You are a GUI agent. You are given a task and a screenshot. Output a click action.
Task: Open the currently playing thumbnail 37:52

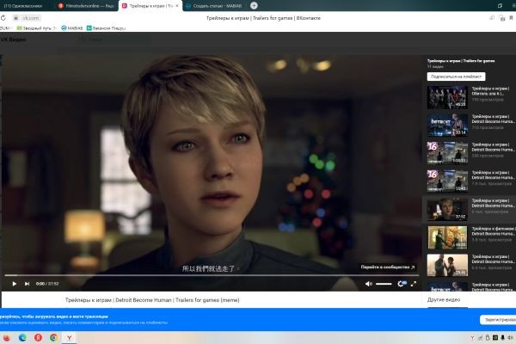[447, 209]
